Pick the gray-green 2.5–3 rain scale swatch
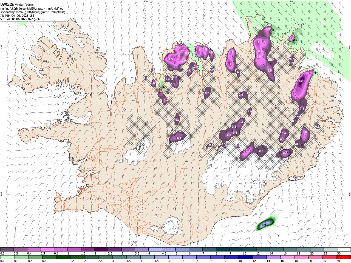Viewport: 351px width, 263px height. (x=105, y=257)
